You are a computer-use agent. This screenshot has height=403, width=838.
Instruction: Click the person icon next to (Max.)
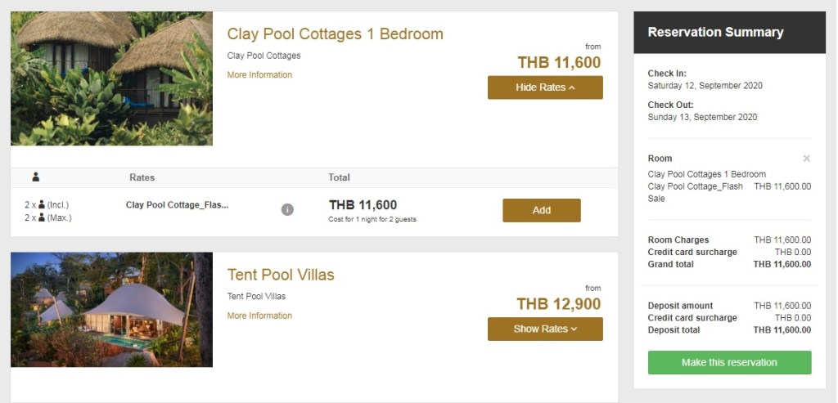40,218
